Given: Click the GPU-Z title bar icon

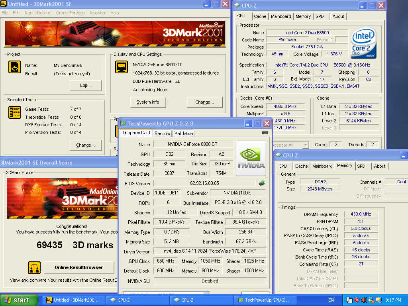Looking at the screenshot, I should point(123,124).
